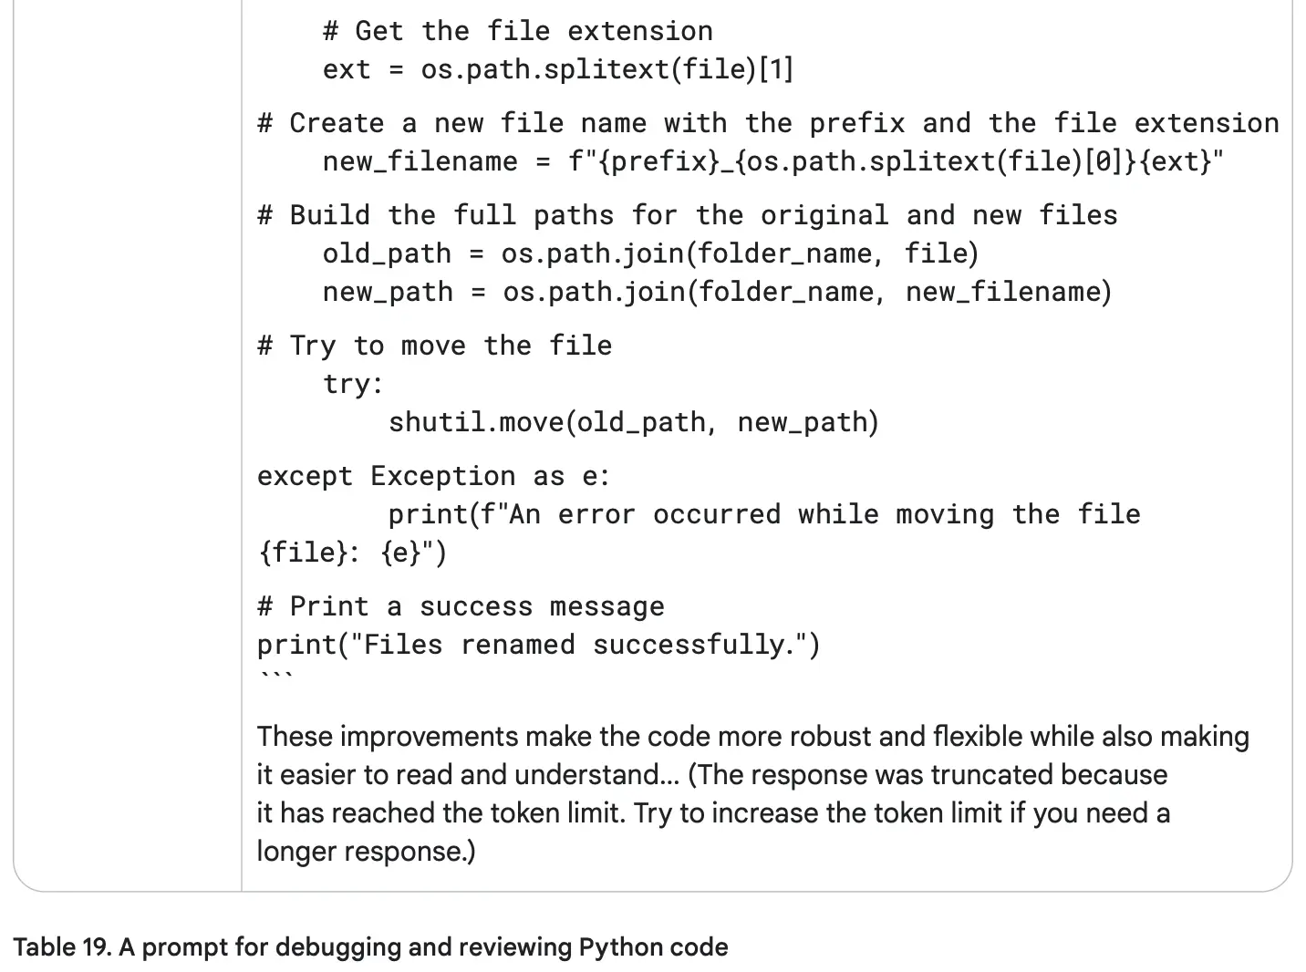Viewport: 1306px width, 972px height.
Task: Click the print 'Files renamed successfully.' line
Action: pyautogui.click(x=538, y=645)
